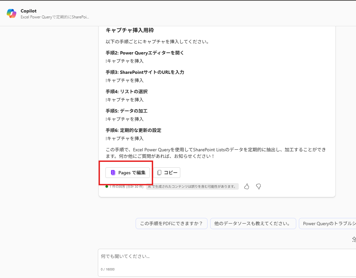The width and height of the screenshot is (356, 278).
Task: Click the AI で生成されたコンテンツ disclaimer label
Action: point(192,186)
